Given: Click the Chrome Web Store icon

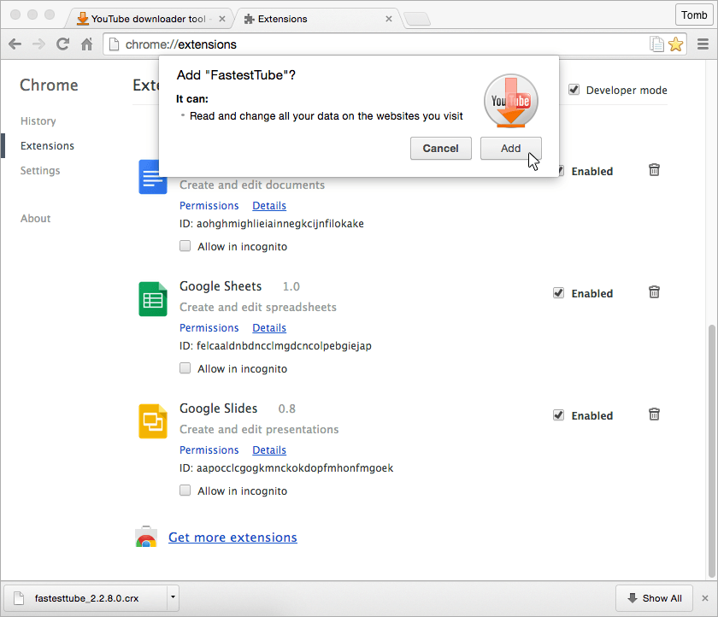Looking at the screenshot, I should 146,537.
